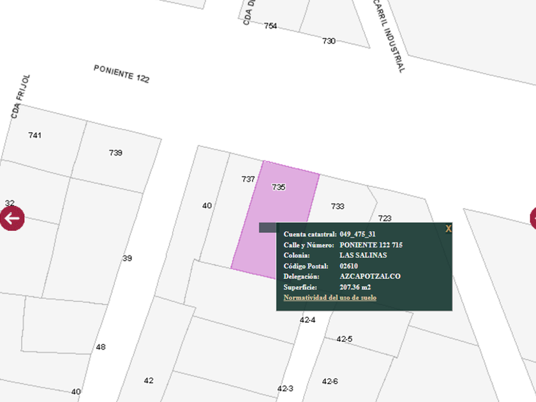The width and height of the screenshot is (536, 402).
Task: Click parcel 42-4 below the popup
Action: tap(308, 320)
